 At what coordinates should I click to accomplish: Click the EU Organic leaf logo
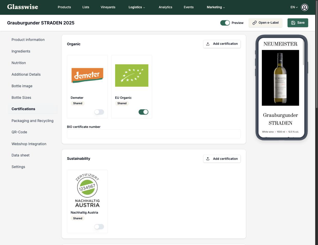(132, 75)
